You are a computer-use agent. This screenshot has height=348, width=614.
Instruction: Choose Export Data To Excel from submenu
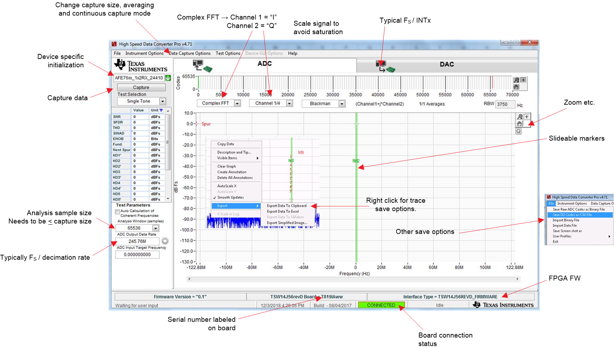coord(283,211)
